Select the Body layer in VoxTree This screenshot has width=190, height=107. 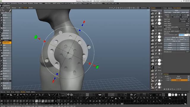[179, 80]
